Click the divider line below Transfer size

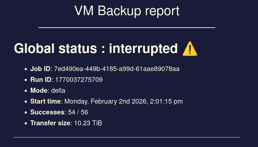pyautogui.click(x=127, y=137)
